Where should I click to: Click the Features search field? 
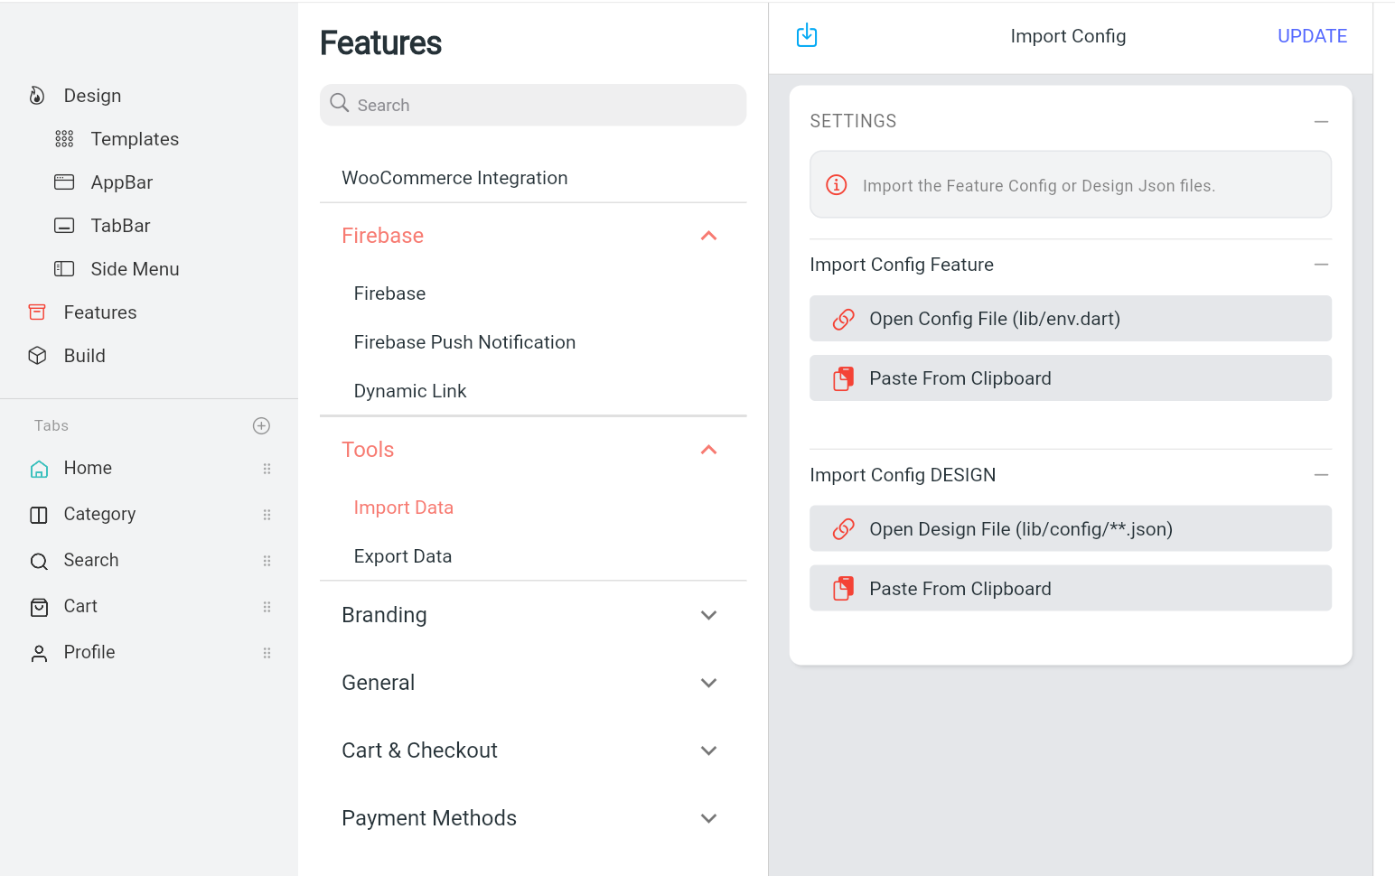533,105
